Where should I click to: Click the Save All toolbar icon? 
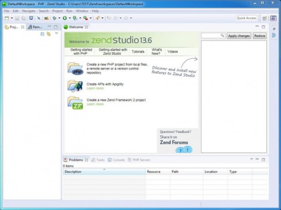[23, 18]
